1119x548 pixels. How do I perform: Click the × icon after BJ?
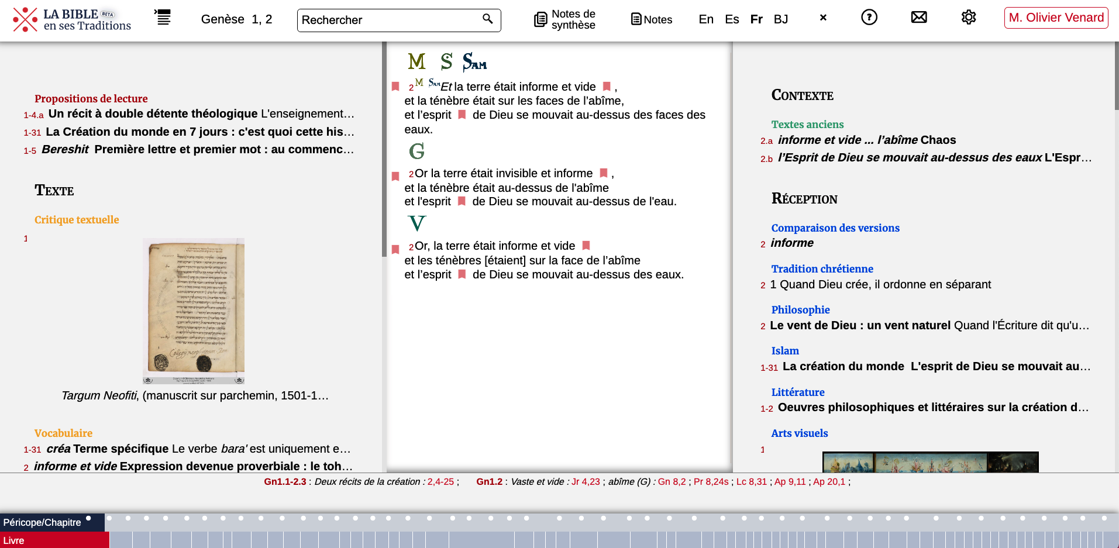pyautogui.click(x=823, y=18)
